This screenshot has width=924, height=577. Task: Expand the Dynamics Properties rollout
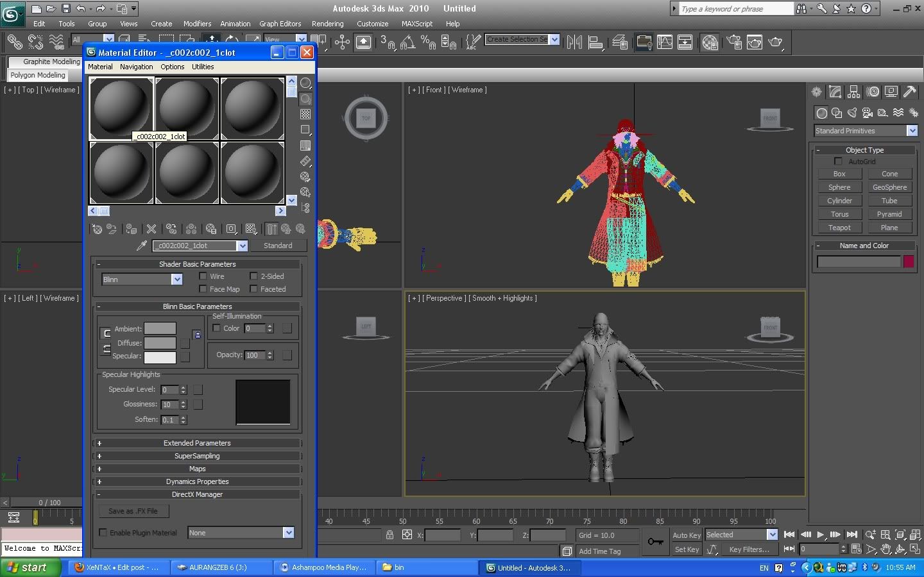pyautogui.click(x=198, y=481)
